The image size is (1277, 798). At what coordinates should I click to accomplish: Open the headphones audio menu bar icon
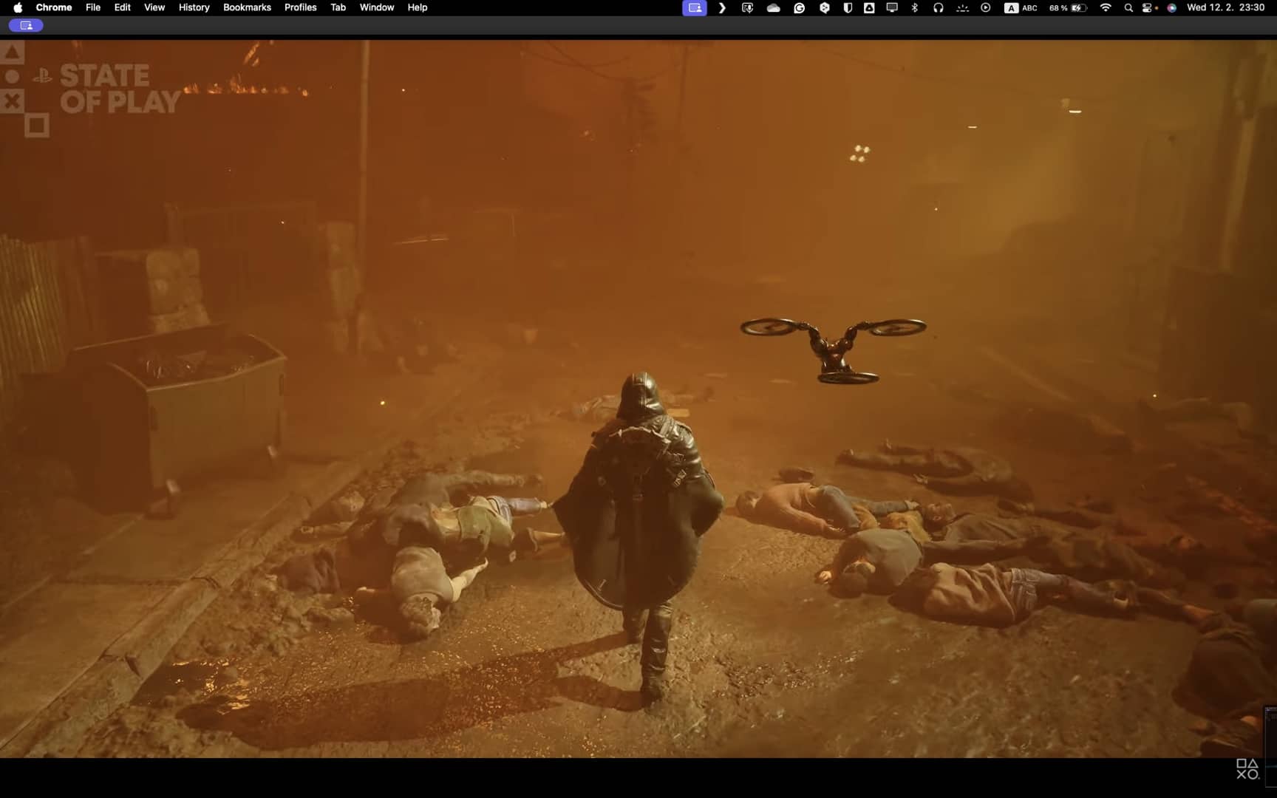(x=939, y=7)
